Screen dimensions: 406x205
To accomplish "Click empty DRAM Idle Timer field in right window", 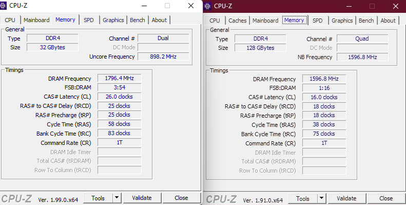I will (x=324, y=153).
